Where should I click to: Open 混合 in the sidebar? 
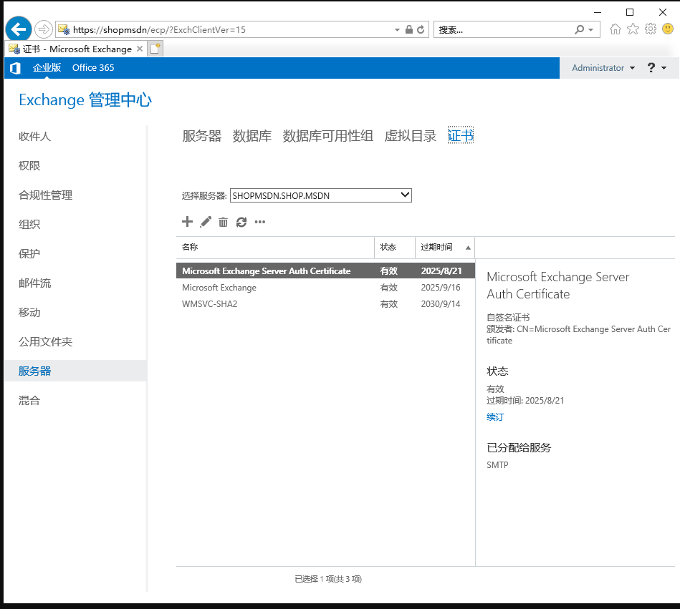pyautogui.click(x=29, y=400)
